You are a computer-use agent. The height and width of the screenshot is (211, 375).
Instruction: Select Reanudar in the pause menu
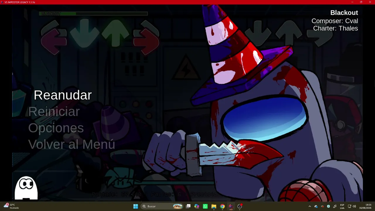coord(63,95)
